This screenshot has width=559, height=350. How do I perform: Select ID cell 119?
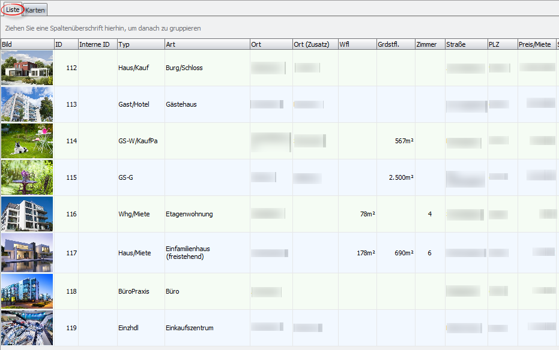click(66, 328)
